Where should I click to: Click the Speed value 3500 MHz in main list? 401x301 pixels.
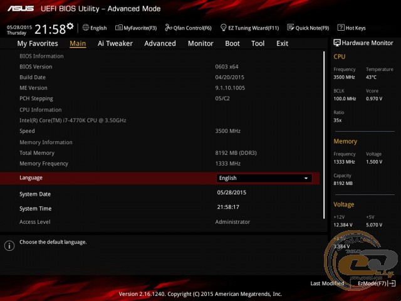[227, 131]
